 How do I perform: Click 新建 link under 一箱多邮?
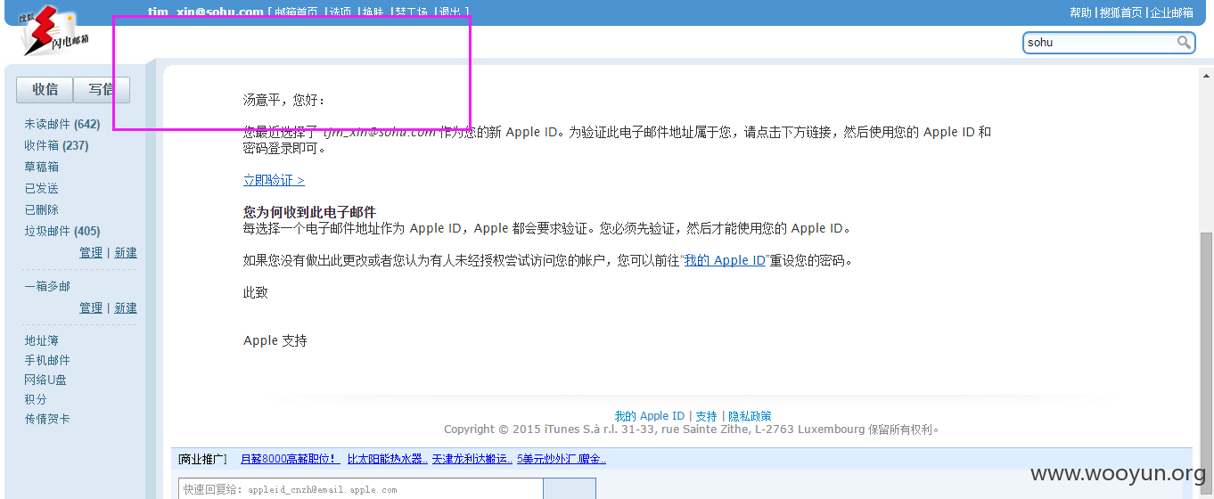[x=126, y=307]
